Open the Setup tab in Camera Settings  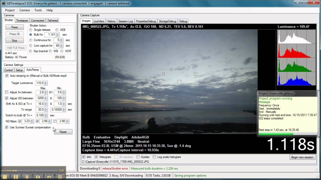tap(19, 70)
